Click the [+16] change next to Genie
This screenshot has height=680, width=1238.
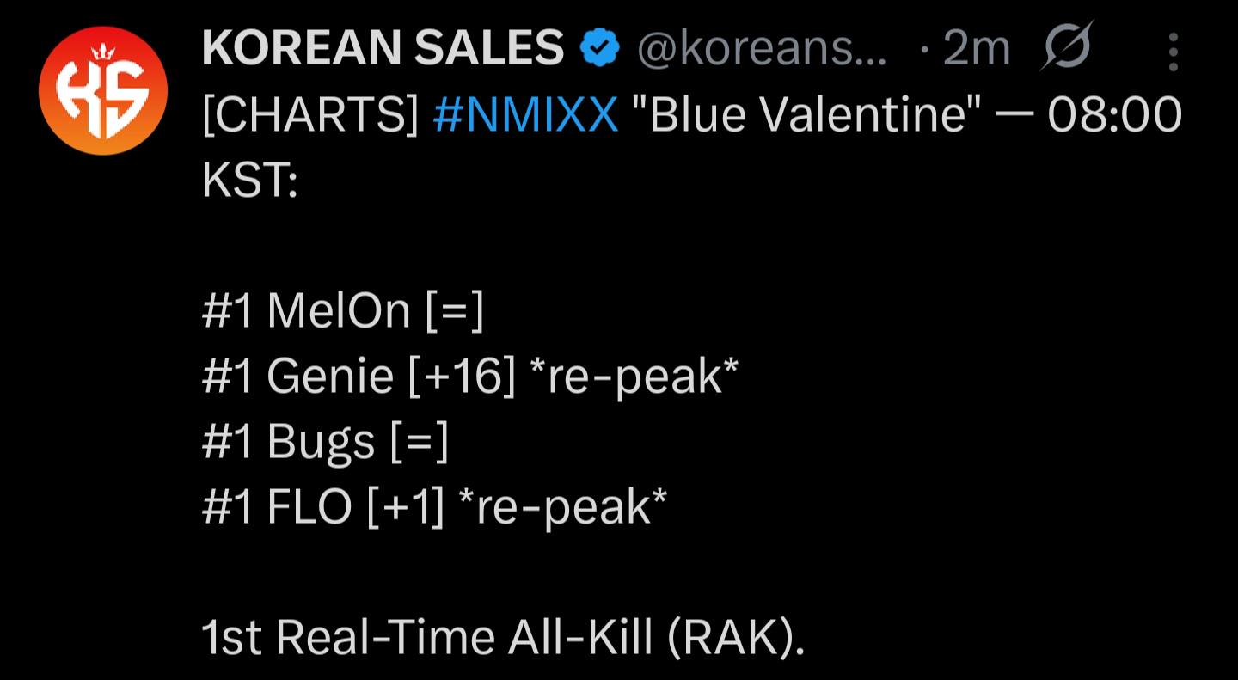[461, 376]
